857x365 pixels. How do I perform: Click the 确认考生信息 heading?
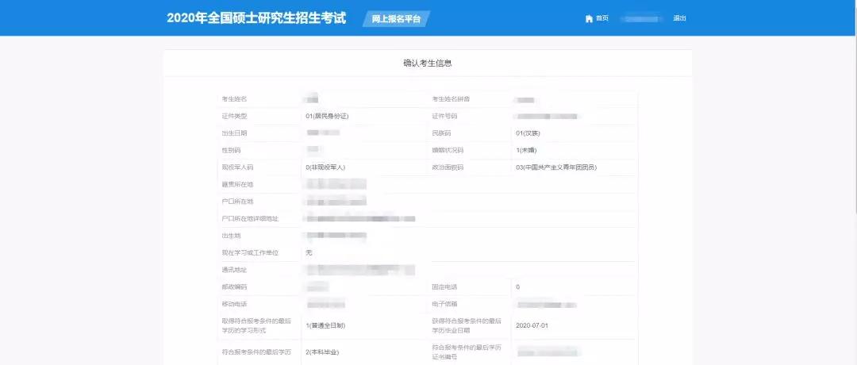428,63
